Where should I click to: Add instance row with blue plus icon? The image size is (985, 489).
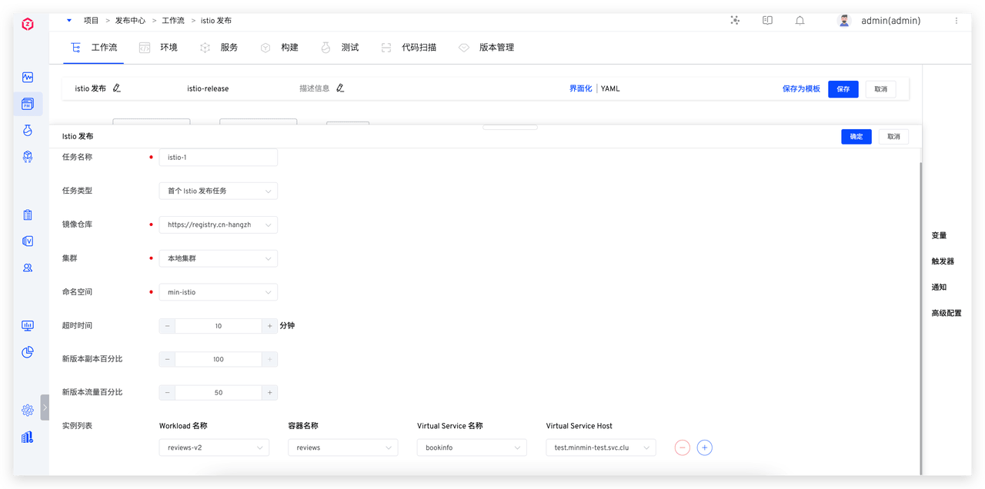pyautogui.click(x=704, y=447)
